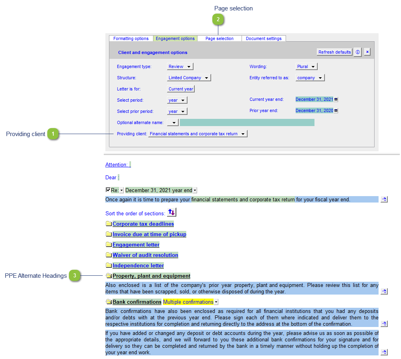
Task: Open the Entity referred to as dropdown
Action: pos(310,78)
